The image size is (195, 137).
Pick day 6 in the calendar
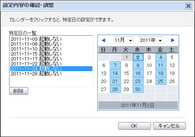(x=104, y=65)
